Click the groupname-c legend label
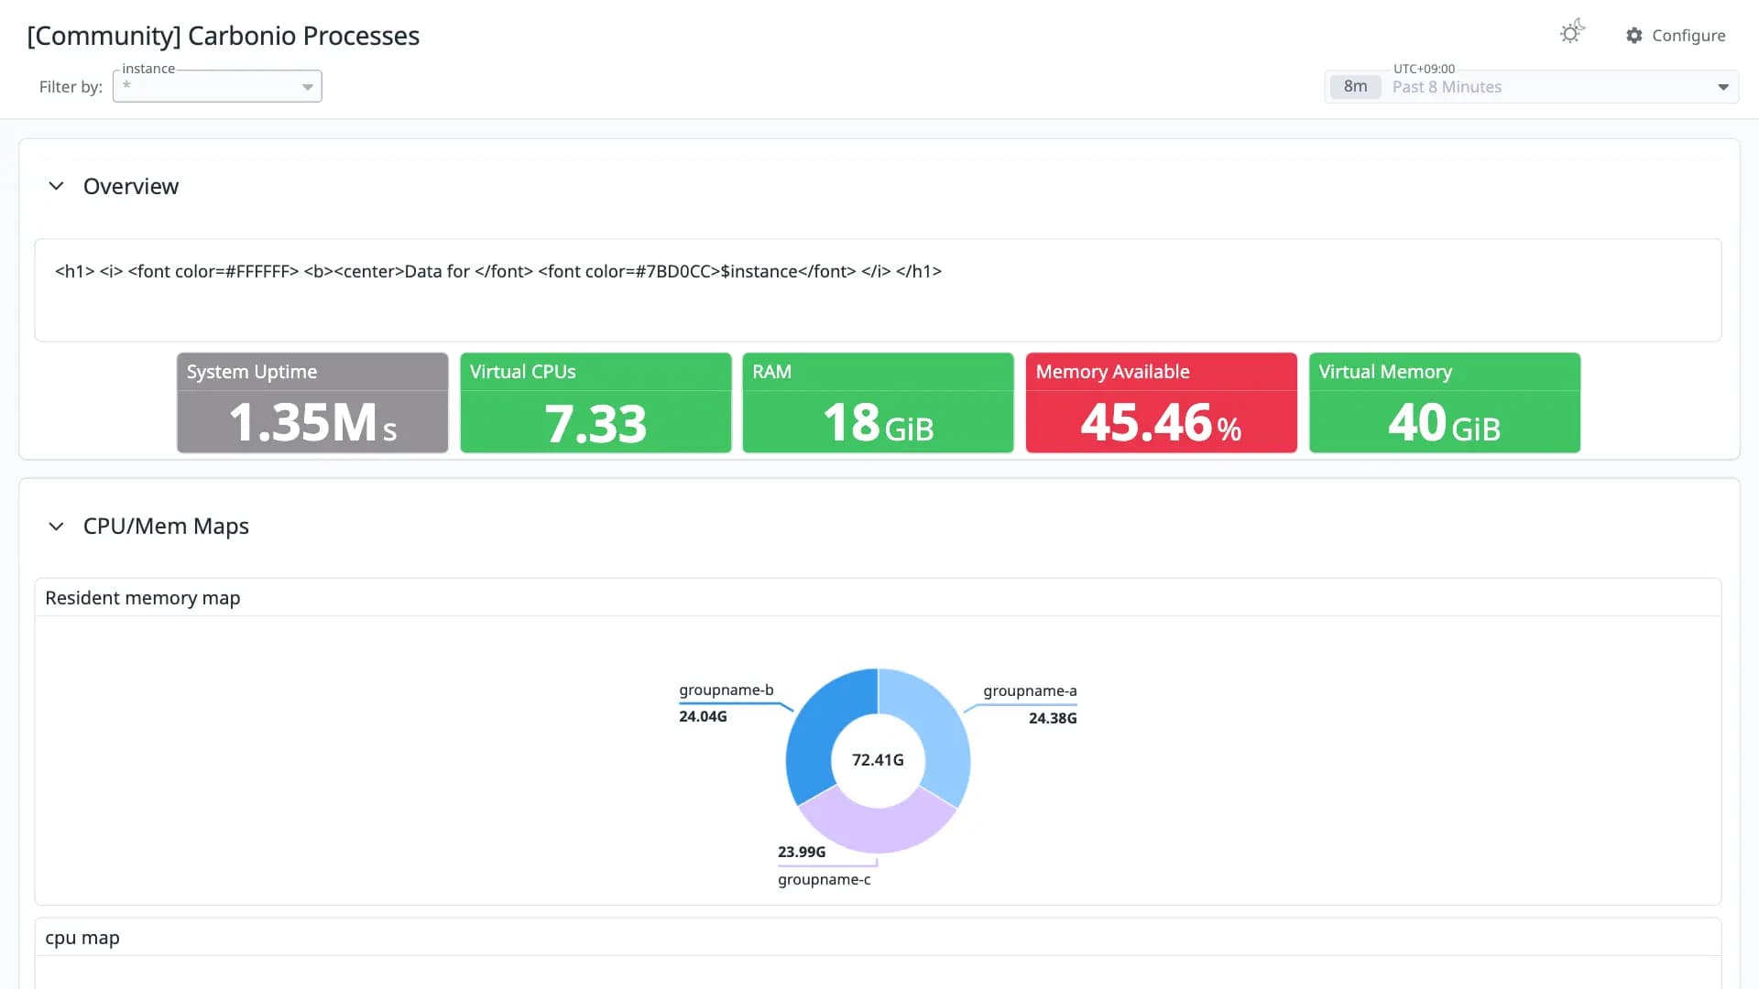Screen dimensions: 1759x989 824,880
